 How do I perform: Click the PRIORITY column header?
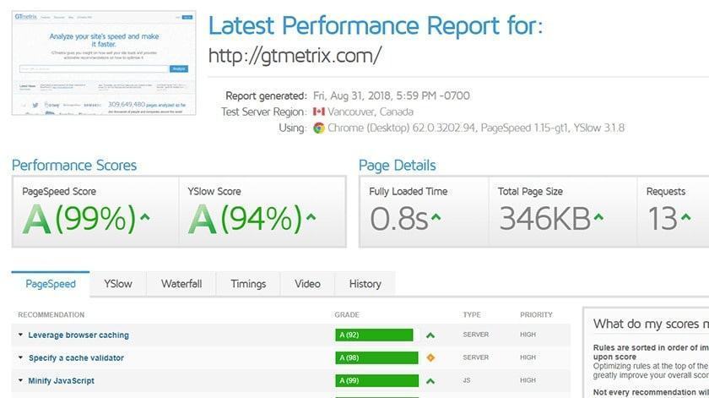(x=536, y=314)
